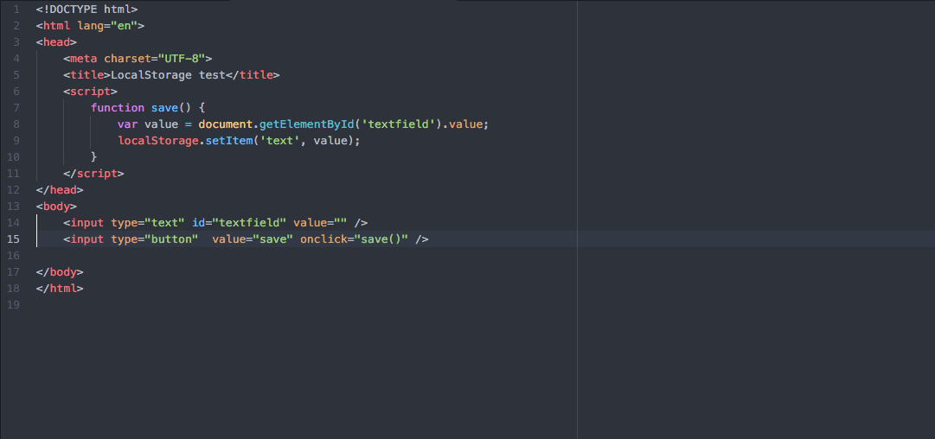Viewport: 935px width, 439px height.
Task: Place cursor in "textfield" id value on line 14
Action: [x=249, y=223]
